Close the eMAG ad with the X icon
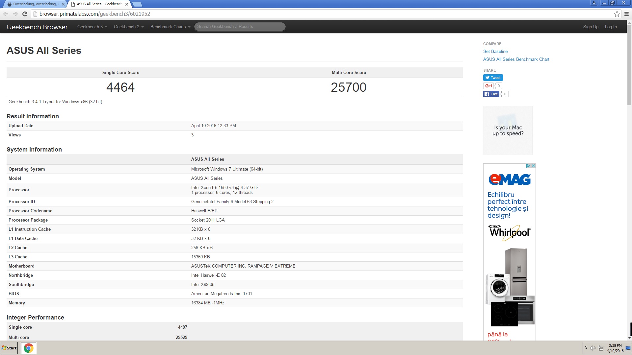This screenshot has width=632, height=355. click(x=533, y=166)
